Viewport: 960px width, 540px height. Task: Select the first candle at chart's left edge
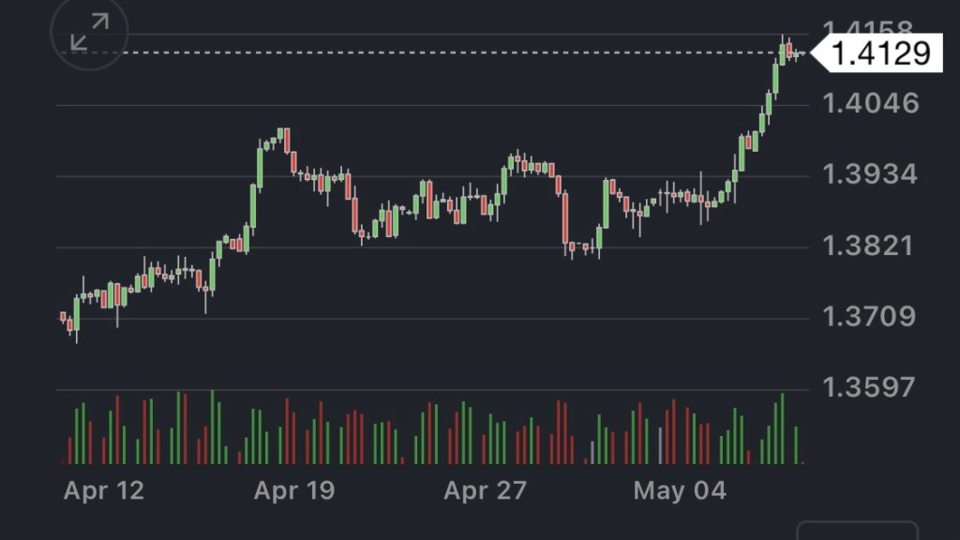pyautogui.click(x=63, y=317)
